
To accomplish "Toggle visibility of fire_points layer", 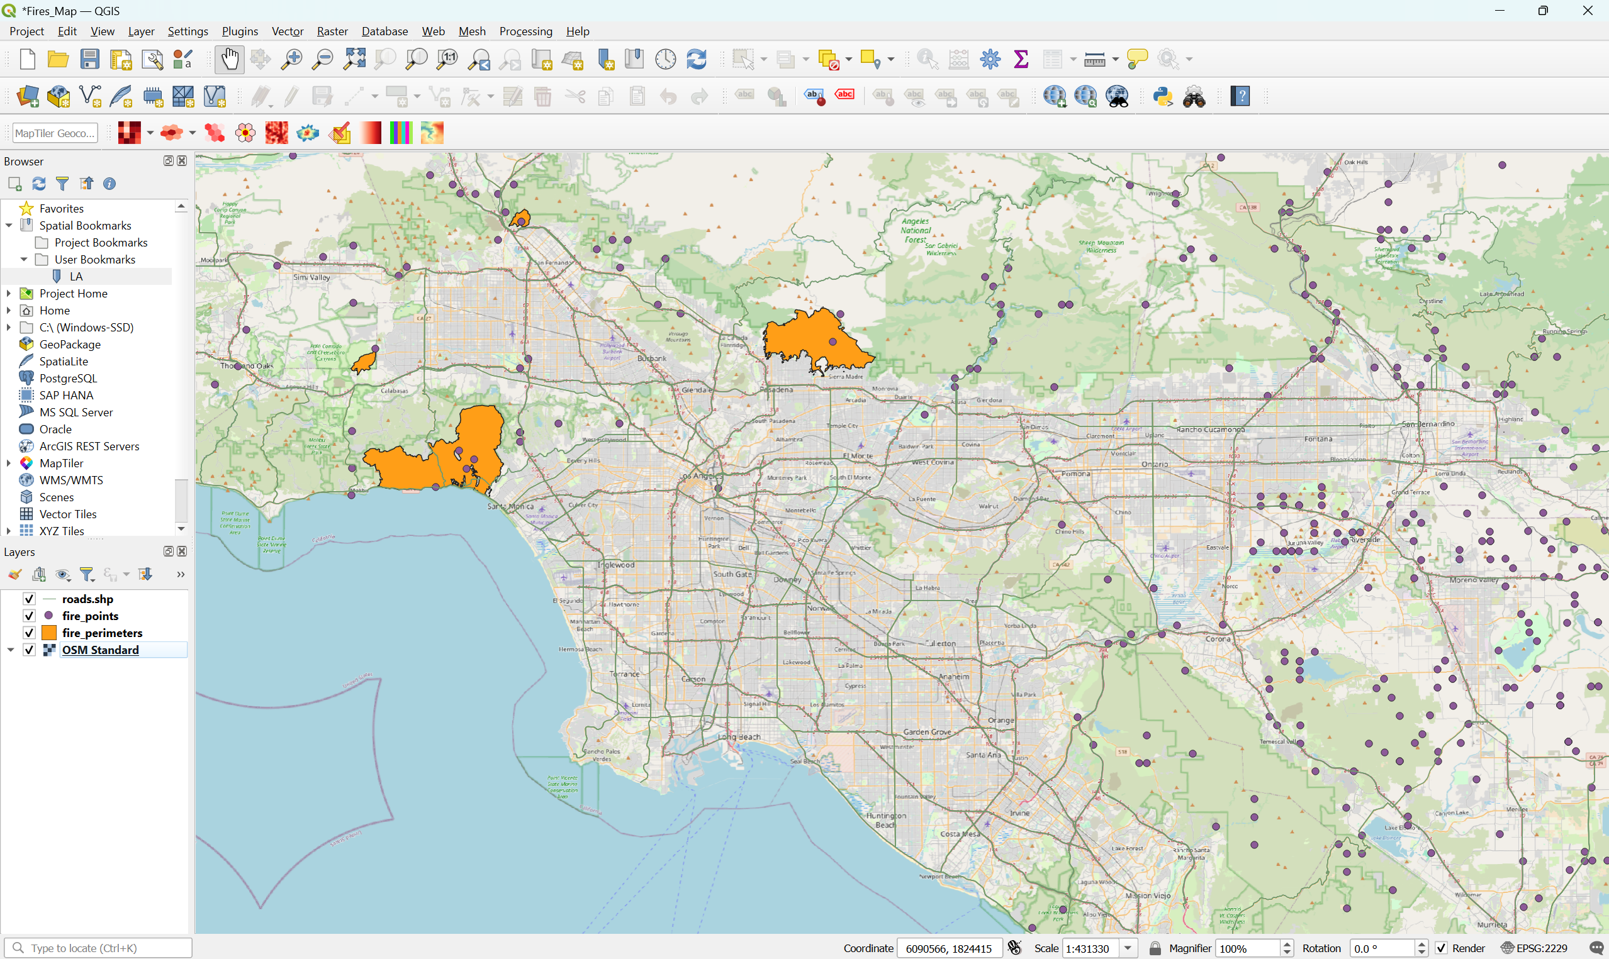I will [x=29, y=616].
